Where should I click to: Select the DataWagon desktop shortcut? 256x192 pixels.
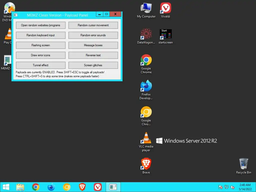146,36
